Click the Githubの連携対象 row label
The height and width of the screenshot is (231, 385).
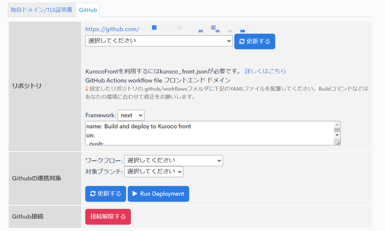(37, 179)
